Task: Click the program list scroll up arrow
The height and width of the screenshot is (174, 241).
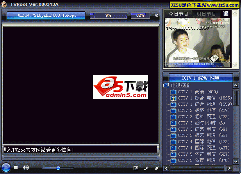Action: click(235, 13)
